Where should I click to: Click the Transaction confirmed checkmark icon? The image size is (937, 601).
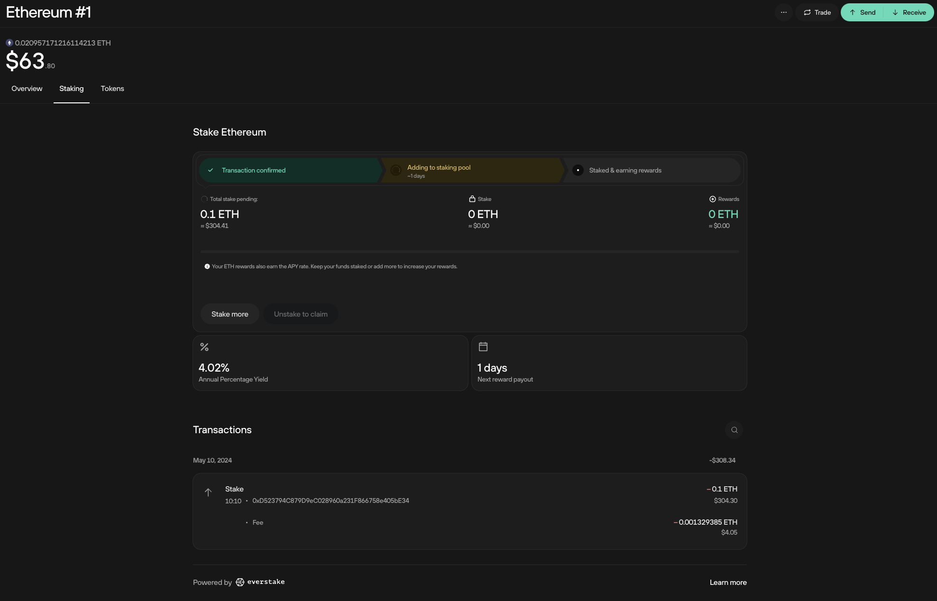click(x=211, y=170)
